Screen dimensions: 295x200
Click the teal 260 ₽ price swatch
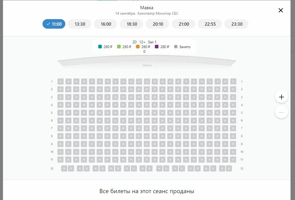point(100,47)
